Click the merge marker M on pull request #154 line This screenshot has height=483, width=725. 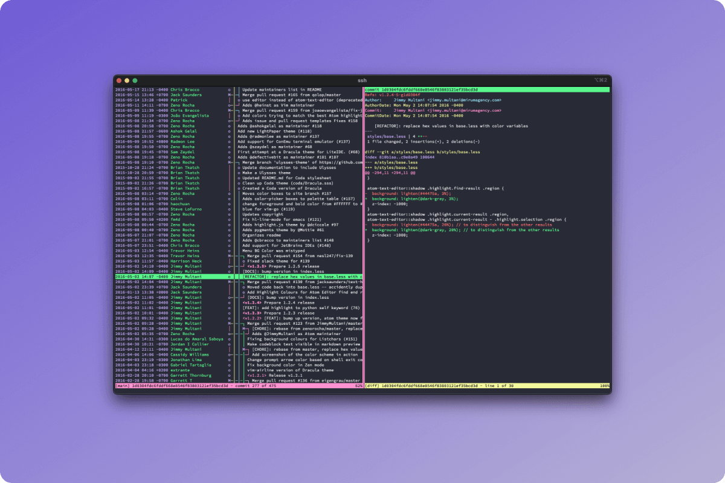tap(229, 255)
